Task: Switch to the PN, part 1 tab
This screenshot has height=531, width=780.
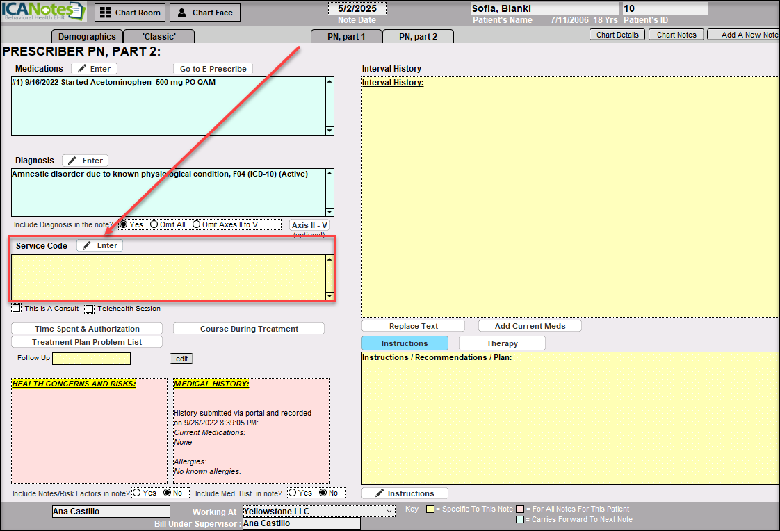Action: pyautogui.click(x=346, y=37)
